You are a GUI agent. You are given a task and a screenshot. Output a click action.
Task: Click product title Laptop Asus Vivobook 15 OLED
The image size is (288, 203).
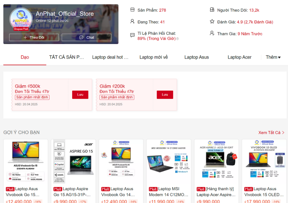pyautogui.click(x=264, y=192)
